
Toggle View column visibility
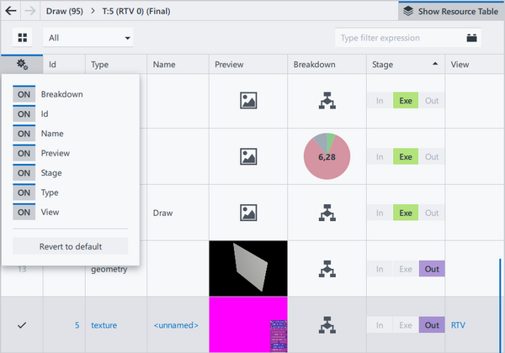(x=24, y=212)
